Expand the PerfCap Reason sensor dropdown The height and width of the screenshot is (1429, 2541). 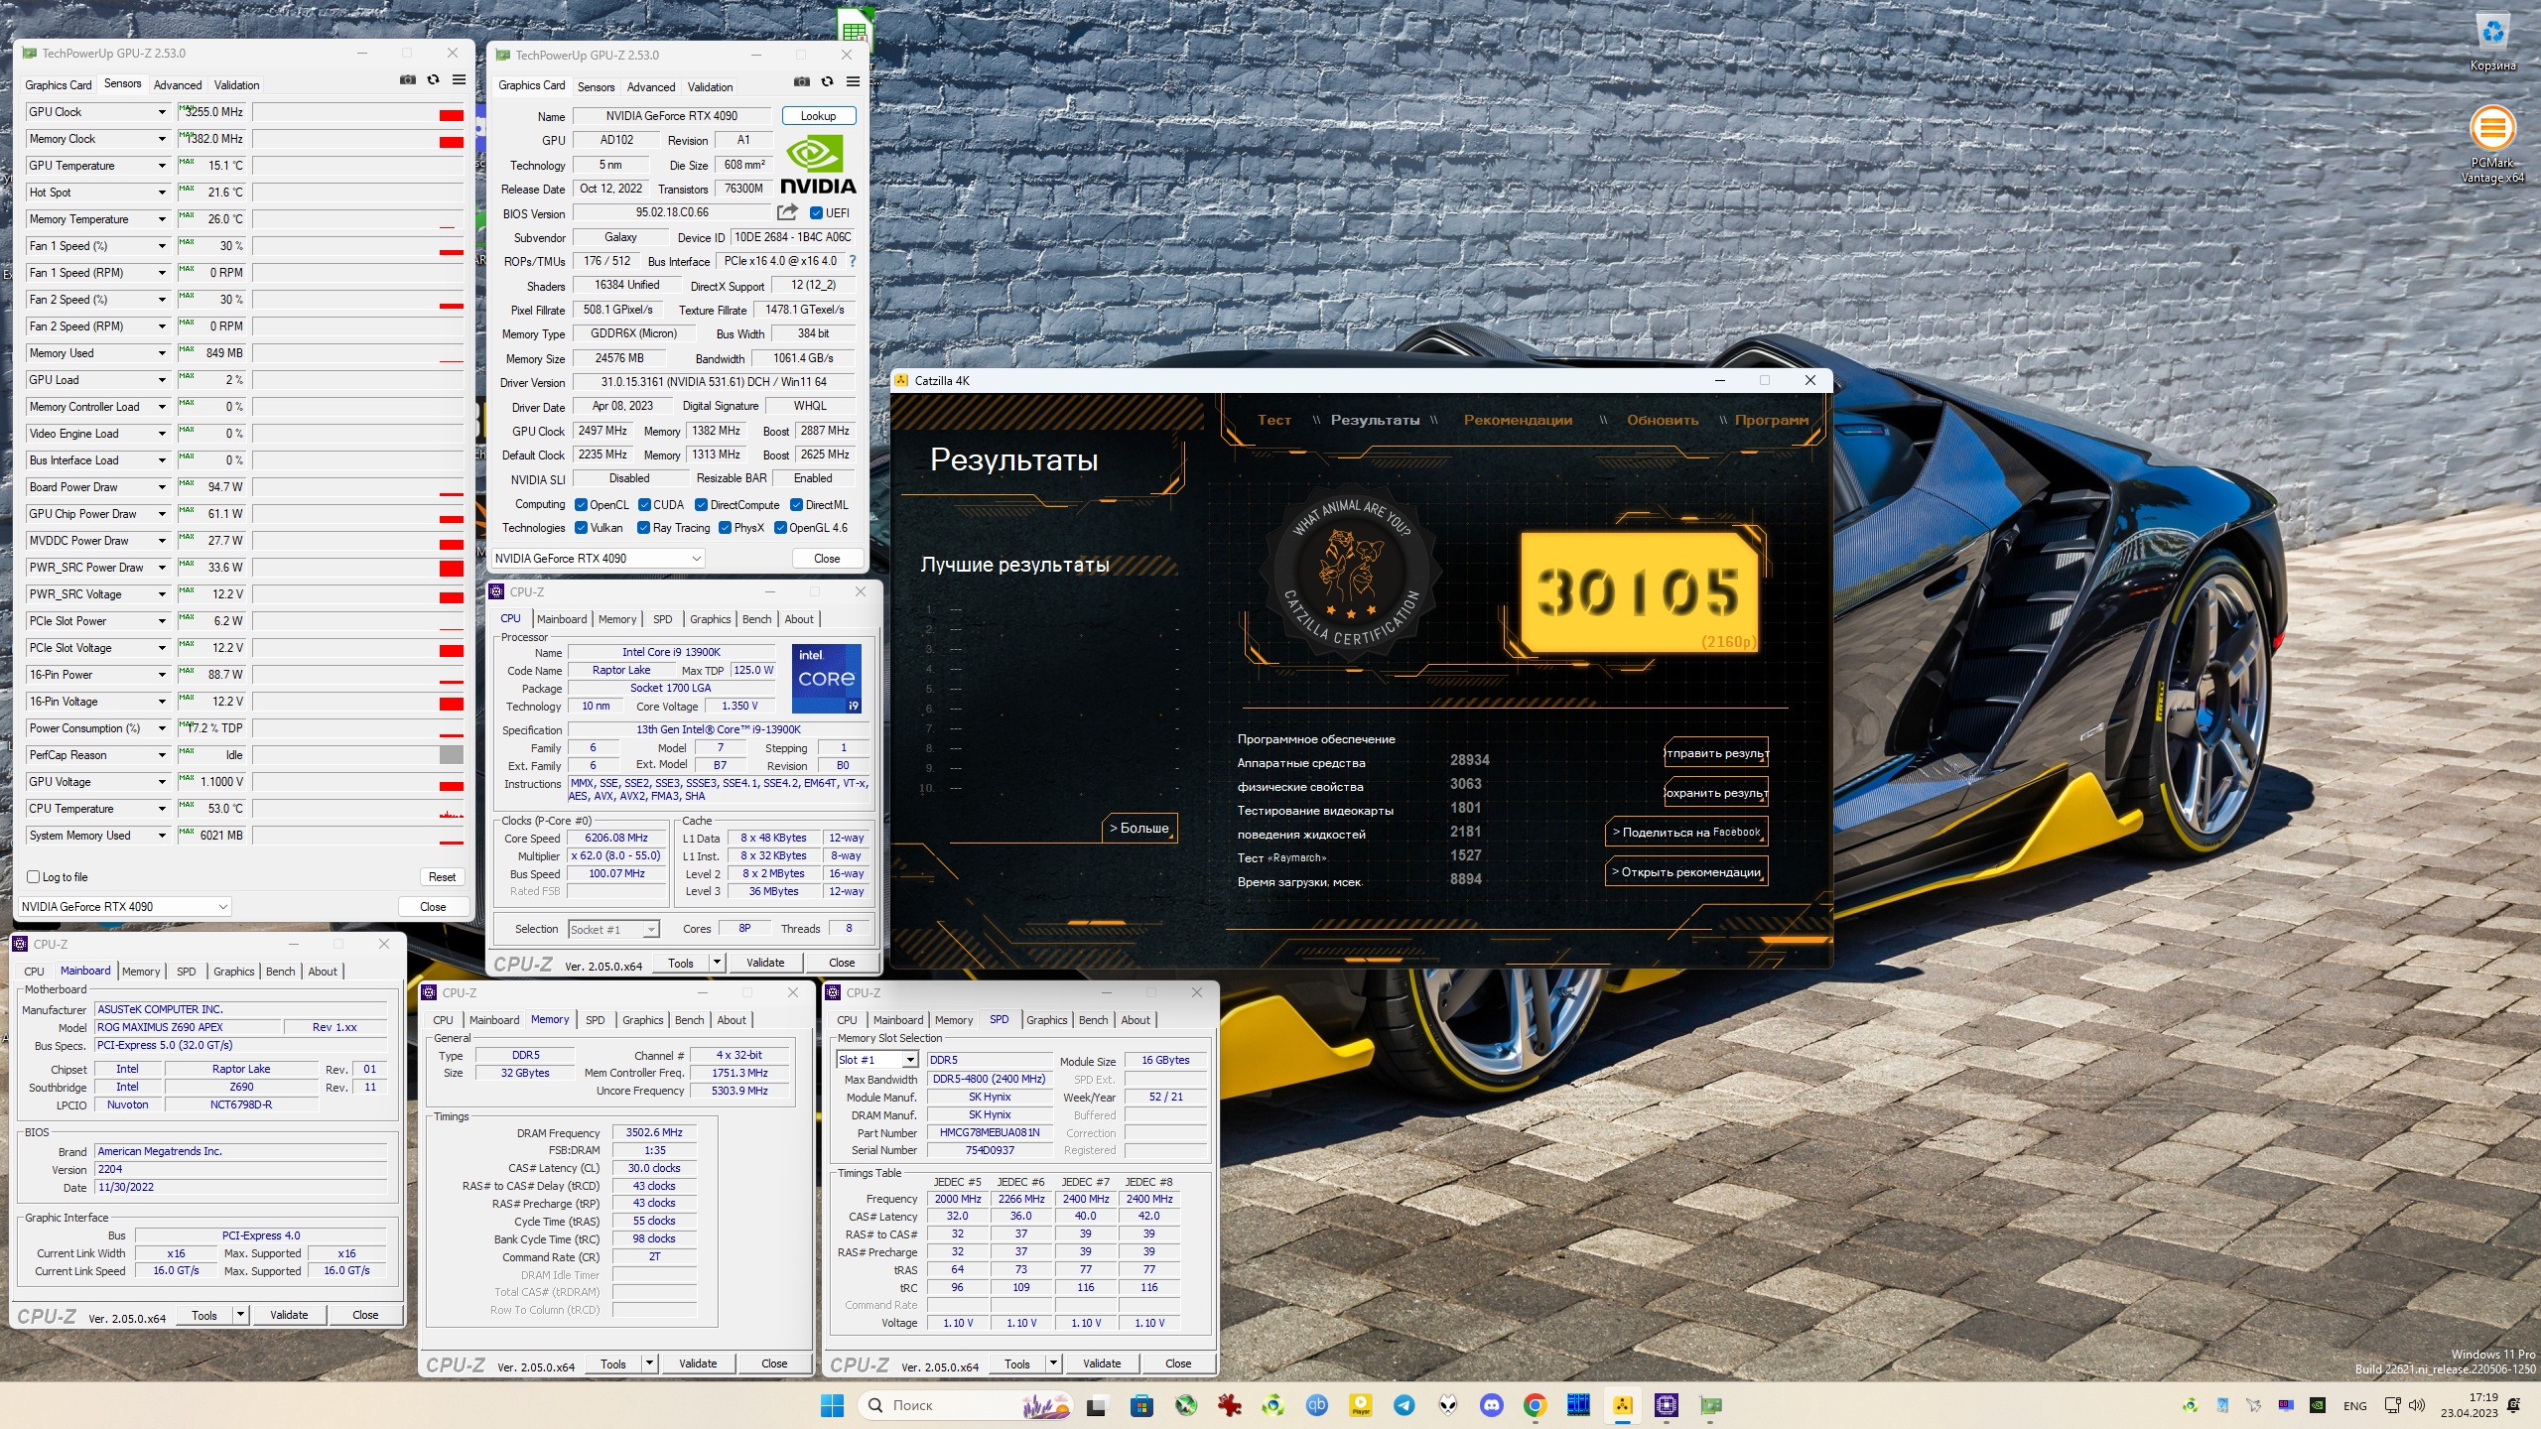pyautogui.click(x=162, y=755)
